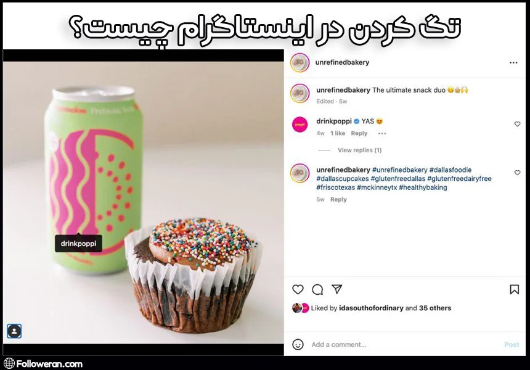Image resolution: width=530 pixels, height=370 pixels.
Task: Open the drinkpoppi comment's three-dot options
Action: [382, 133]
